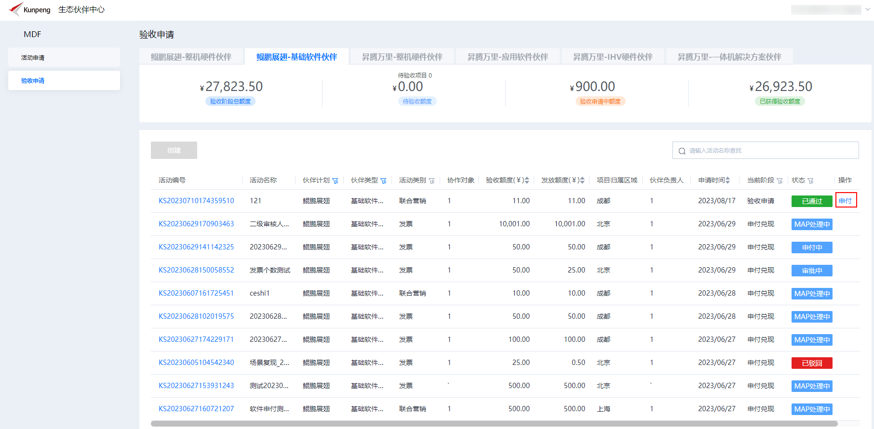Image resolution: width=874 pixels, height=429 pixels.
Task: Click the ¥26,923.50 amount
Action: point(781,87)
